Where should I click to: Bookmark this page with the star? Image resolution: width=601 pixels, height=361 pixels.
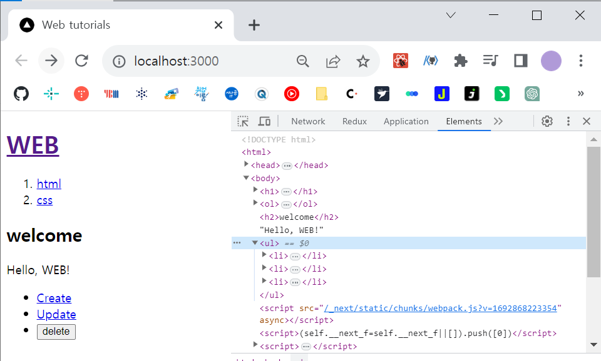pos(362,61)
